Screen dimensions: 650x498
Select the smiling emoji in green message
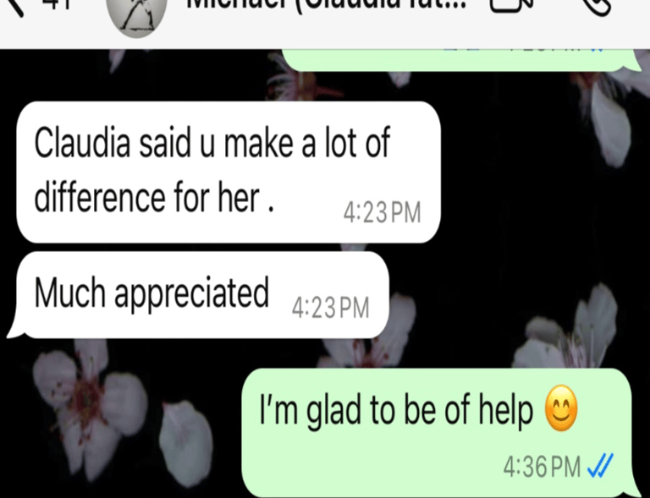click(561, 408)
